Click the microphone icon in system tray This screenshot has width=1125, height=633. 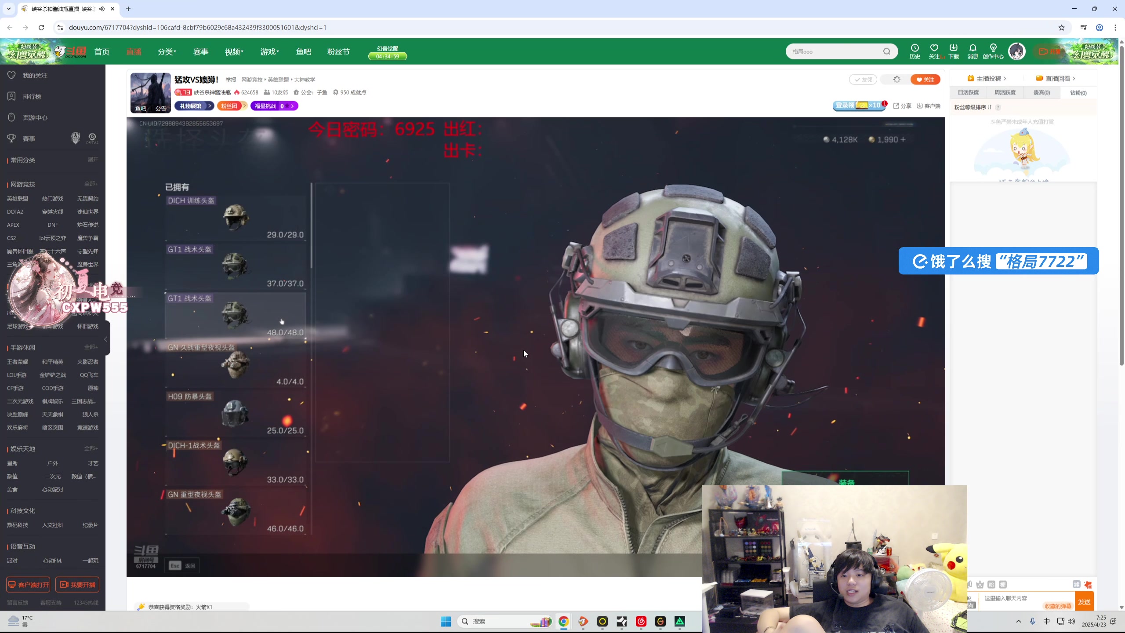point(1033,621)
